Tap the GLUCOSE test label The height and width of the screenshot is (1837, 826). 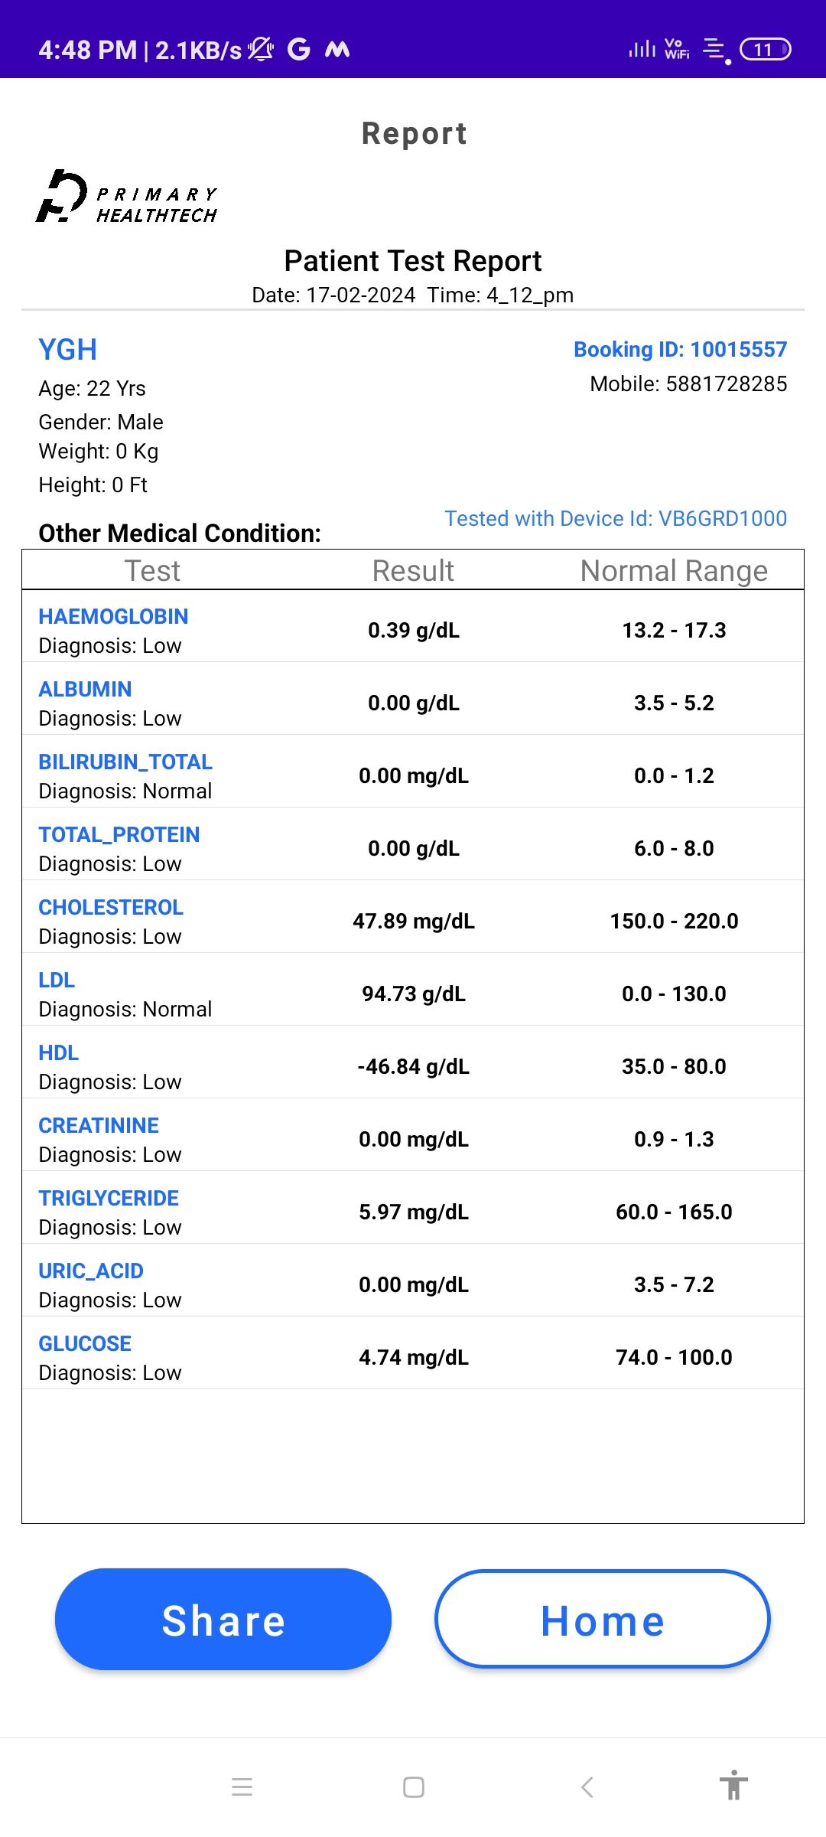point(85,1344)
